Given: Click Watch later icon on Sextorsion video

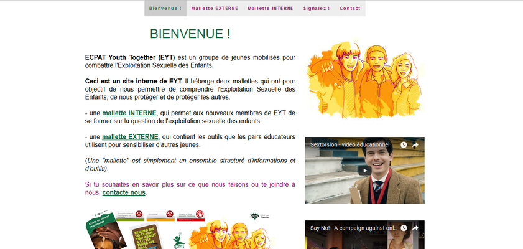Looking at the screenshot, I should (x=404, y=145).
